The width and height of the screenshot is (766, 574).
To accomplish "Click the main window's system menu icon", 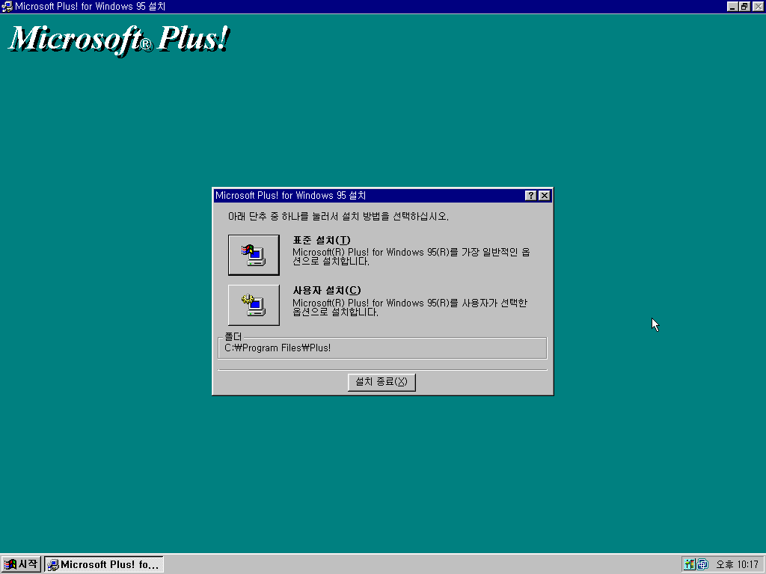I will click(7, 6).
